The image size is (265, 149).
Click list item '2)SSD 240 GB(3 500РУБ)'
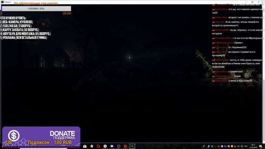(x=16, y=26)
